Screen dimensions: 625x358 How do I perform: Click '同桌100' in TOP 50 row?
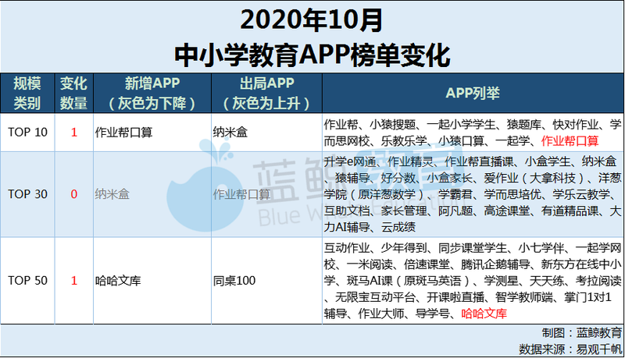coord(234,281)
